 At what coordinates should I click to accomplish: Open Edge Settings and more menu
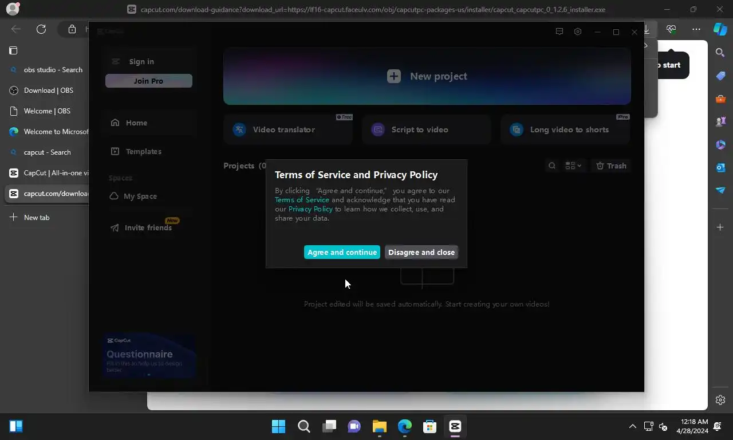pyautogui.click(x=696, y=29)
